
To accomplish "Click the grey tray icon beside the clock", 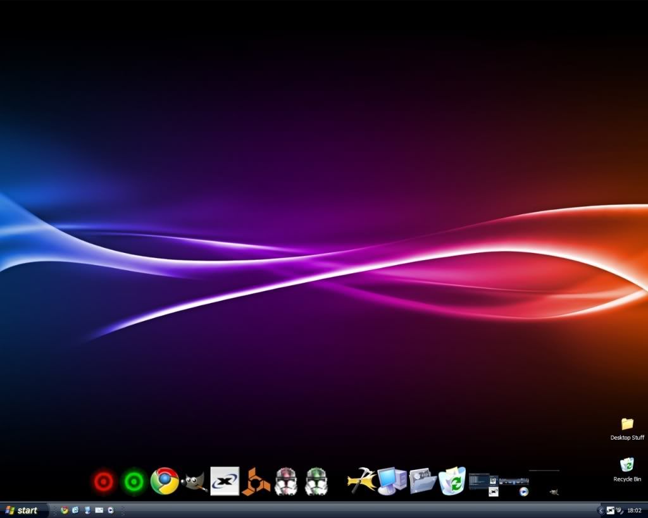I will click(x=620, y=510).
